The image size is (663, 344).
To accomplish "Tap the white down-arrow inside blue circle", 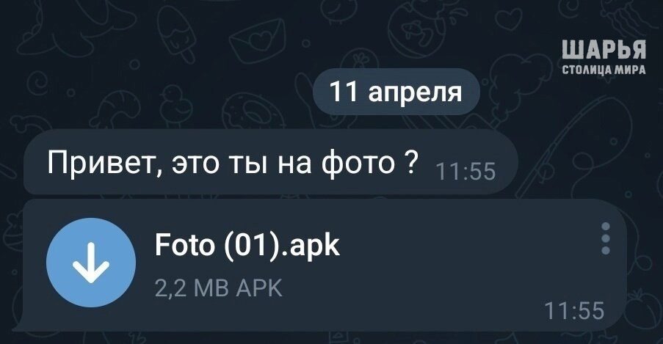I will [91, 263].
